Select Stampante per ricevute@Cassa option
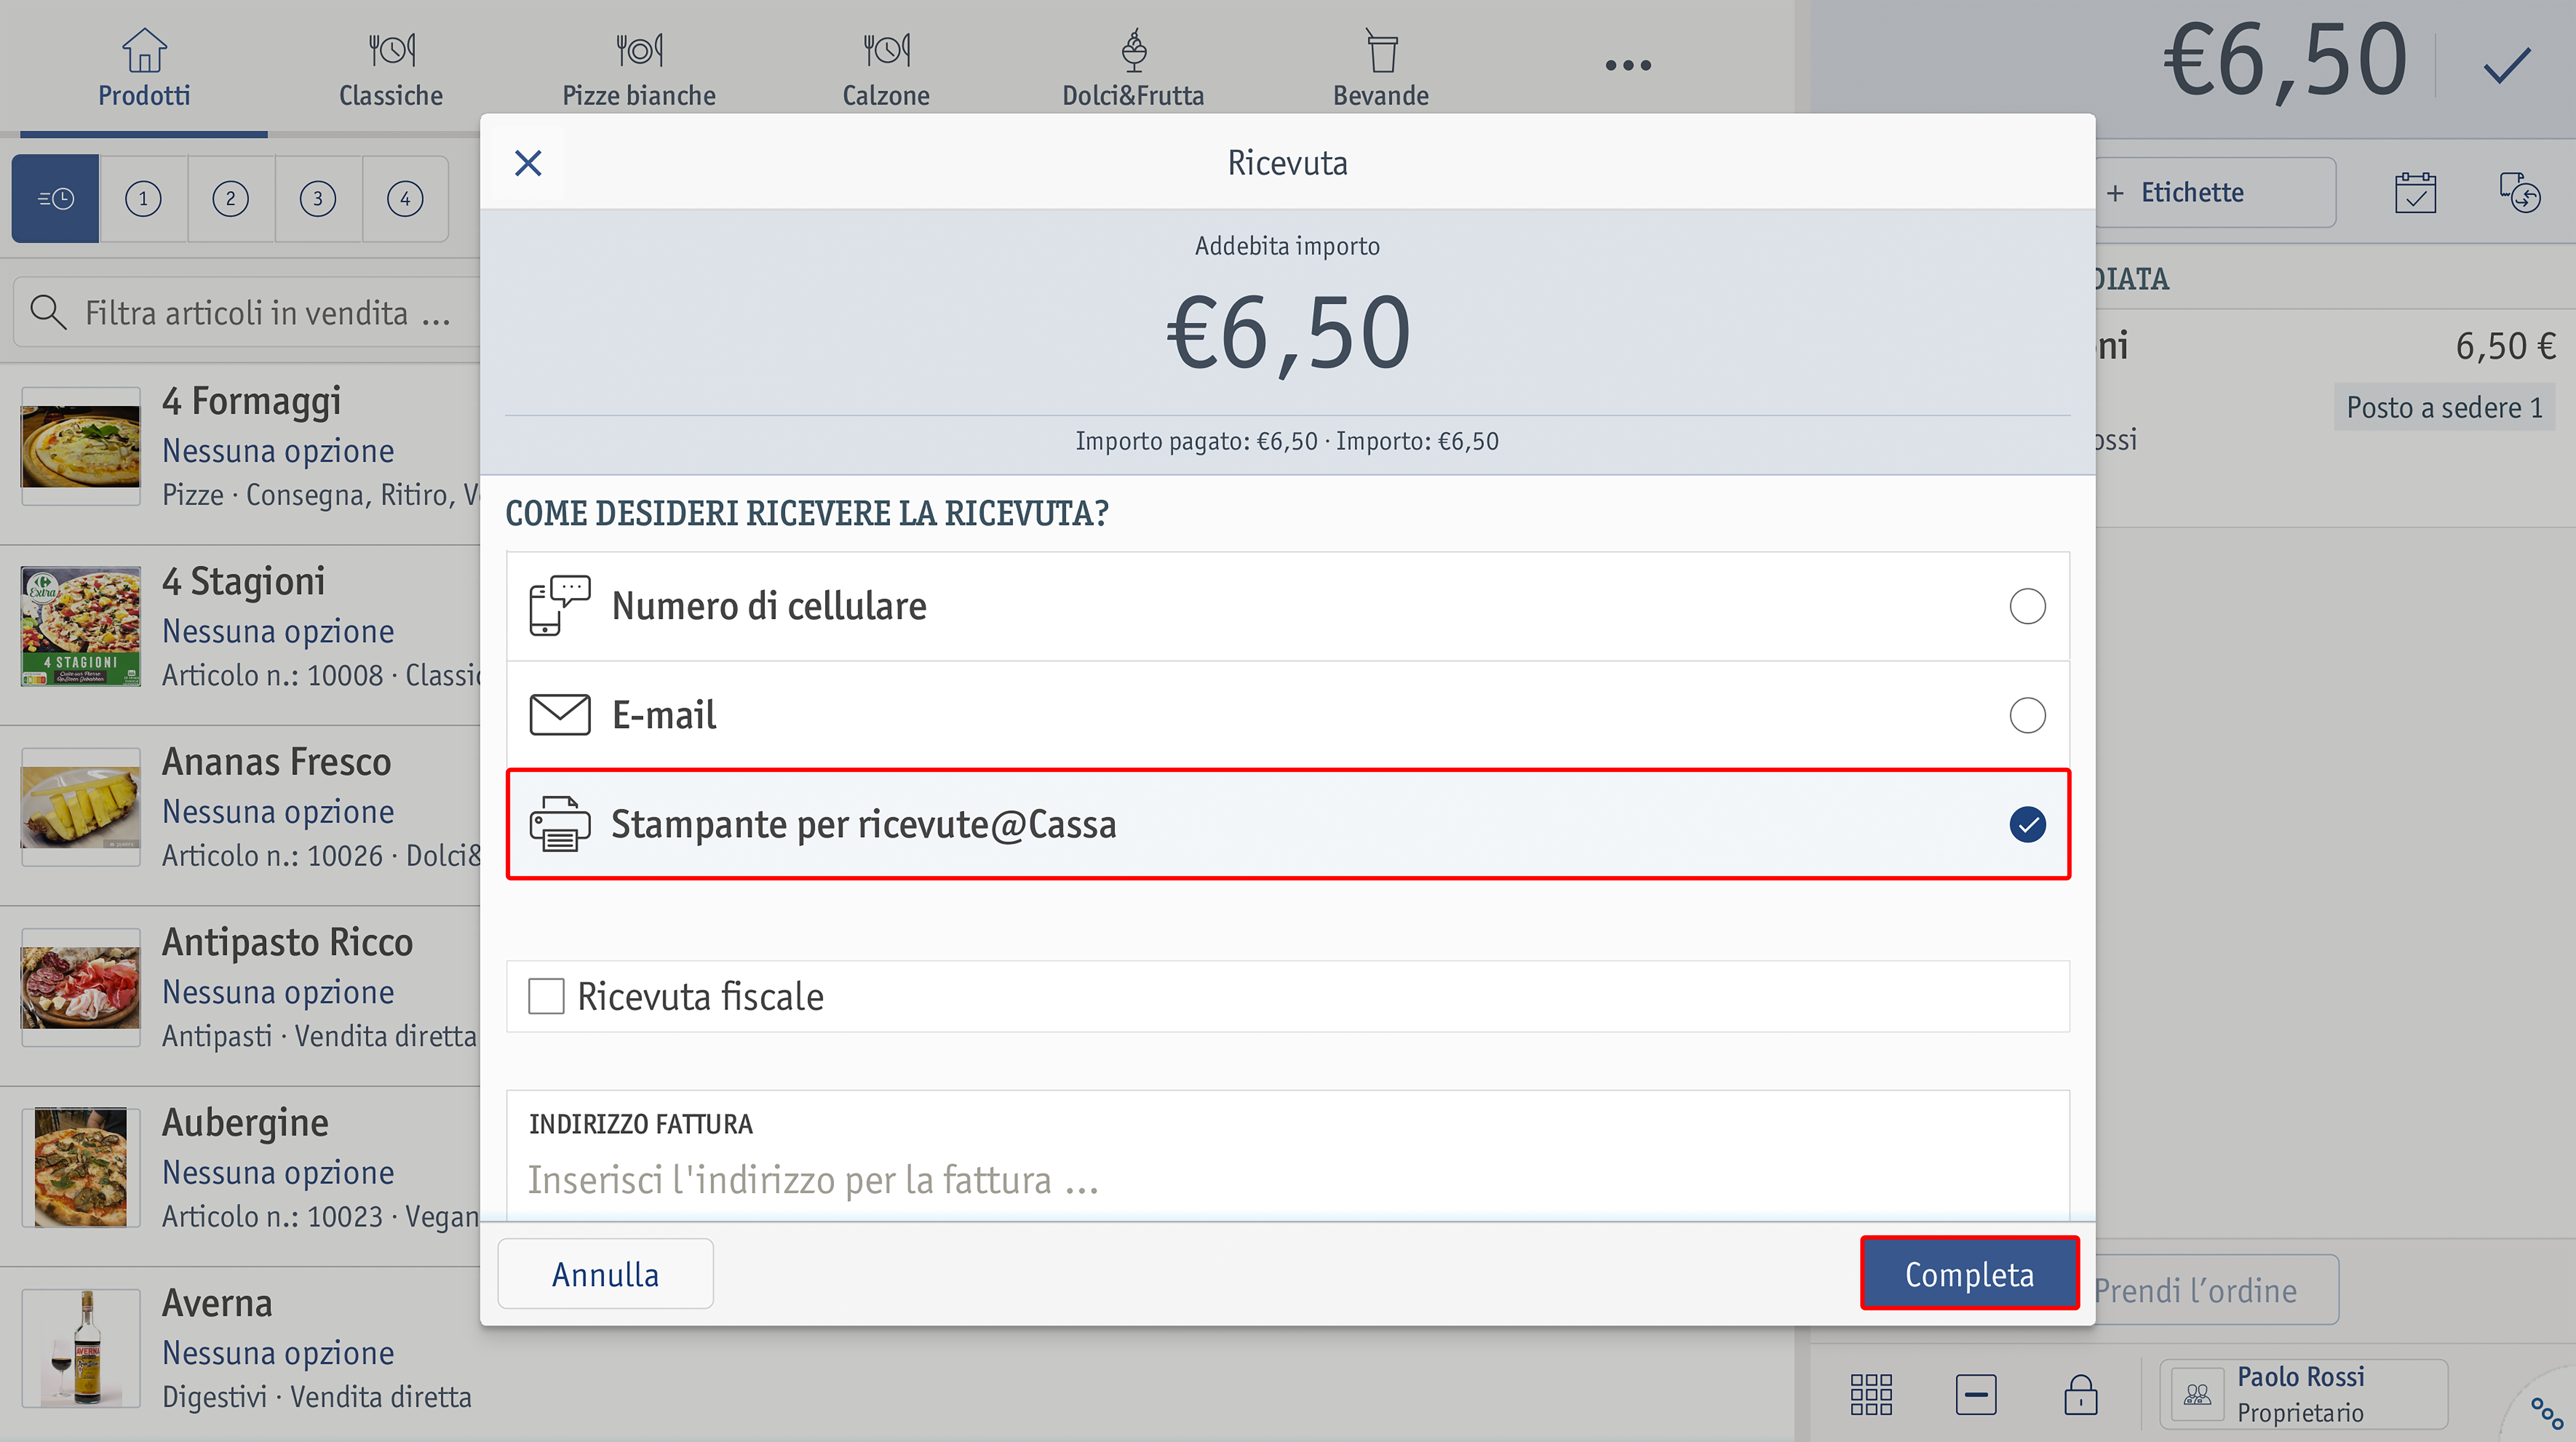The height and width of the screenshot is (1442, 2576). click(1288, 824)
